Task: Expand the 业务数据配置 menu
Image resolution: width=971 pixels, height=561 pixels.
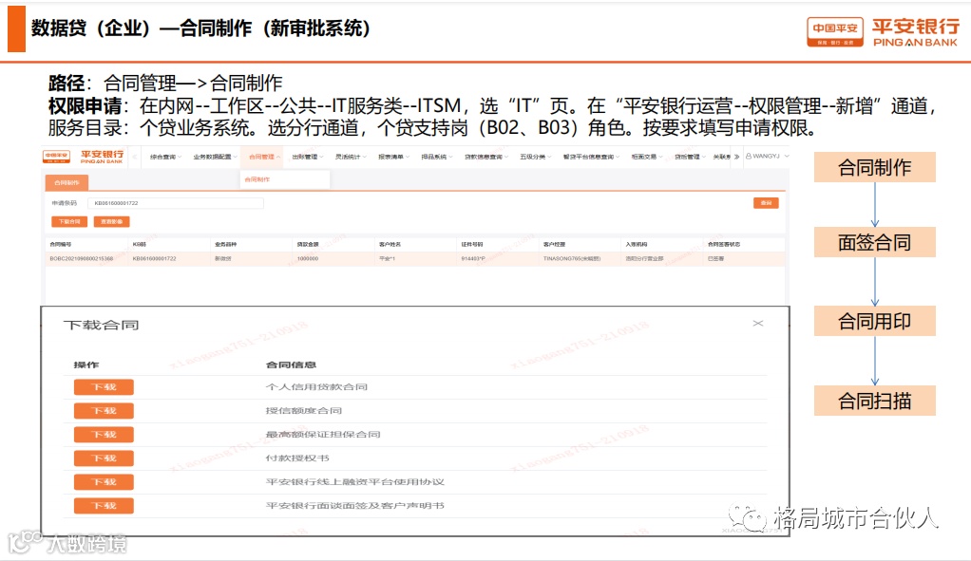Action: coord(215,158)
